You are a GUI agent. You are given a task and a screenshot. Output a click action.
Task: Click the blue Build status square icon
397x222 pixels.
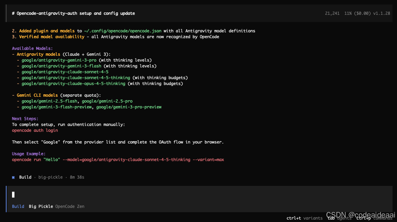tap(13, 177)
